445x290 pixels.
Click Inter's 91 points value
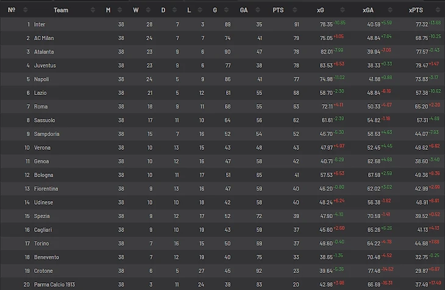point(296,24)
